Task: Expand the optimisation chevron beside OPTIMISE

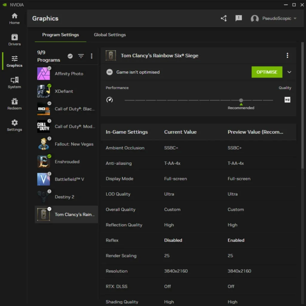Action: 289,72
